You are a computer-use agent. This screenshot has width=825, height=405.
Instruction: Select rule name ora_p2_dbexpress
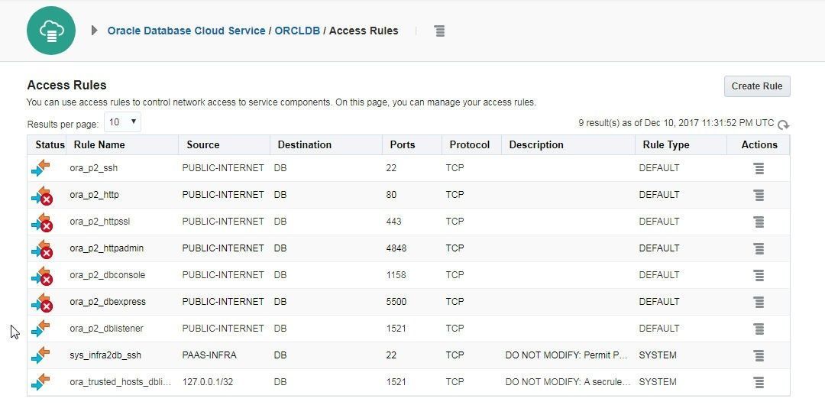coord(108,302)
